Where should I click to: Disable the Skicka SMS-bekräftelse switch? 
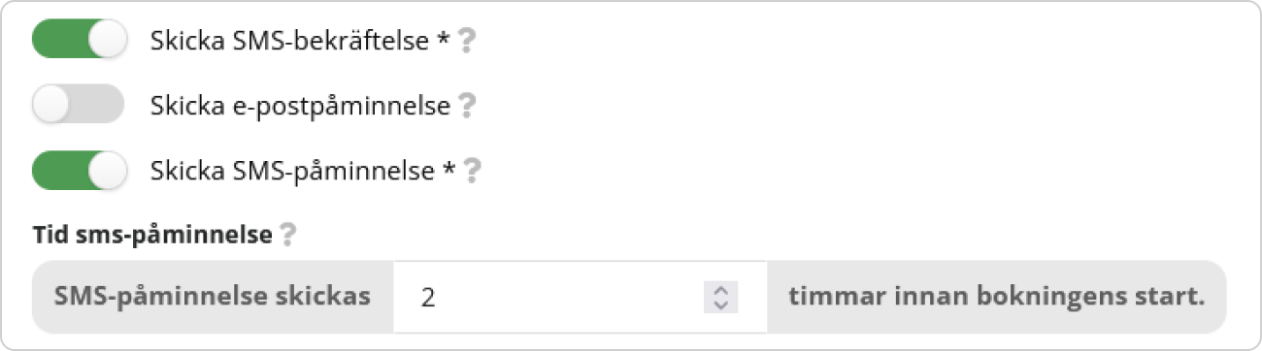(79, 40)
